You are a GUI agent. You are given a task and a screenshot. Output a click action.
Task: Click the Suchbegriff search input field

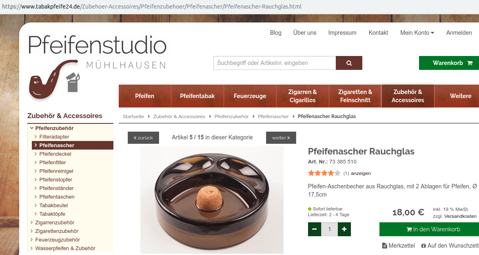(275, 63)
